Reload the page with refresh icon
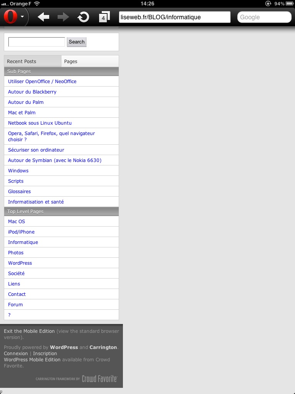Screen dimensions: 295x394 point(83,17)
